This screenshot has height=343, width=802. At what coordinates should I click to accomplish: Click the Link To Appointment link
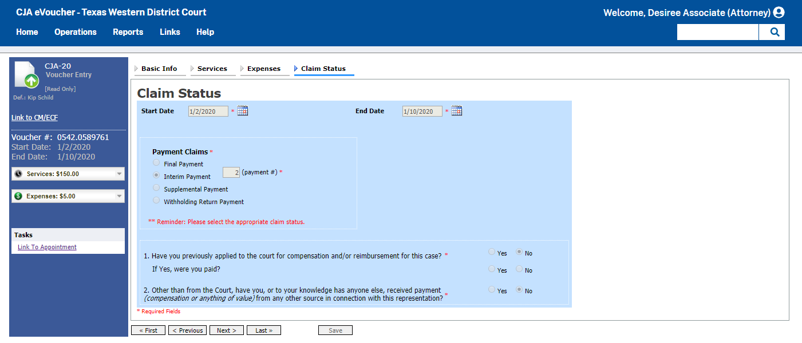click(46, 246)
